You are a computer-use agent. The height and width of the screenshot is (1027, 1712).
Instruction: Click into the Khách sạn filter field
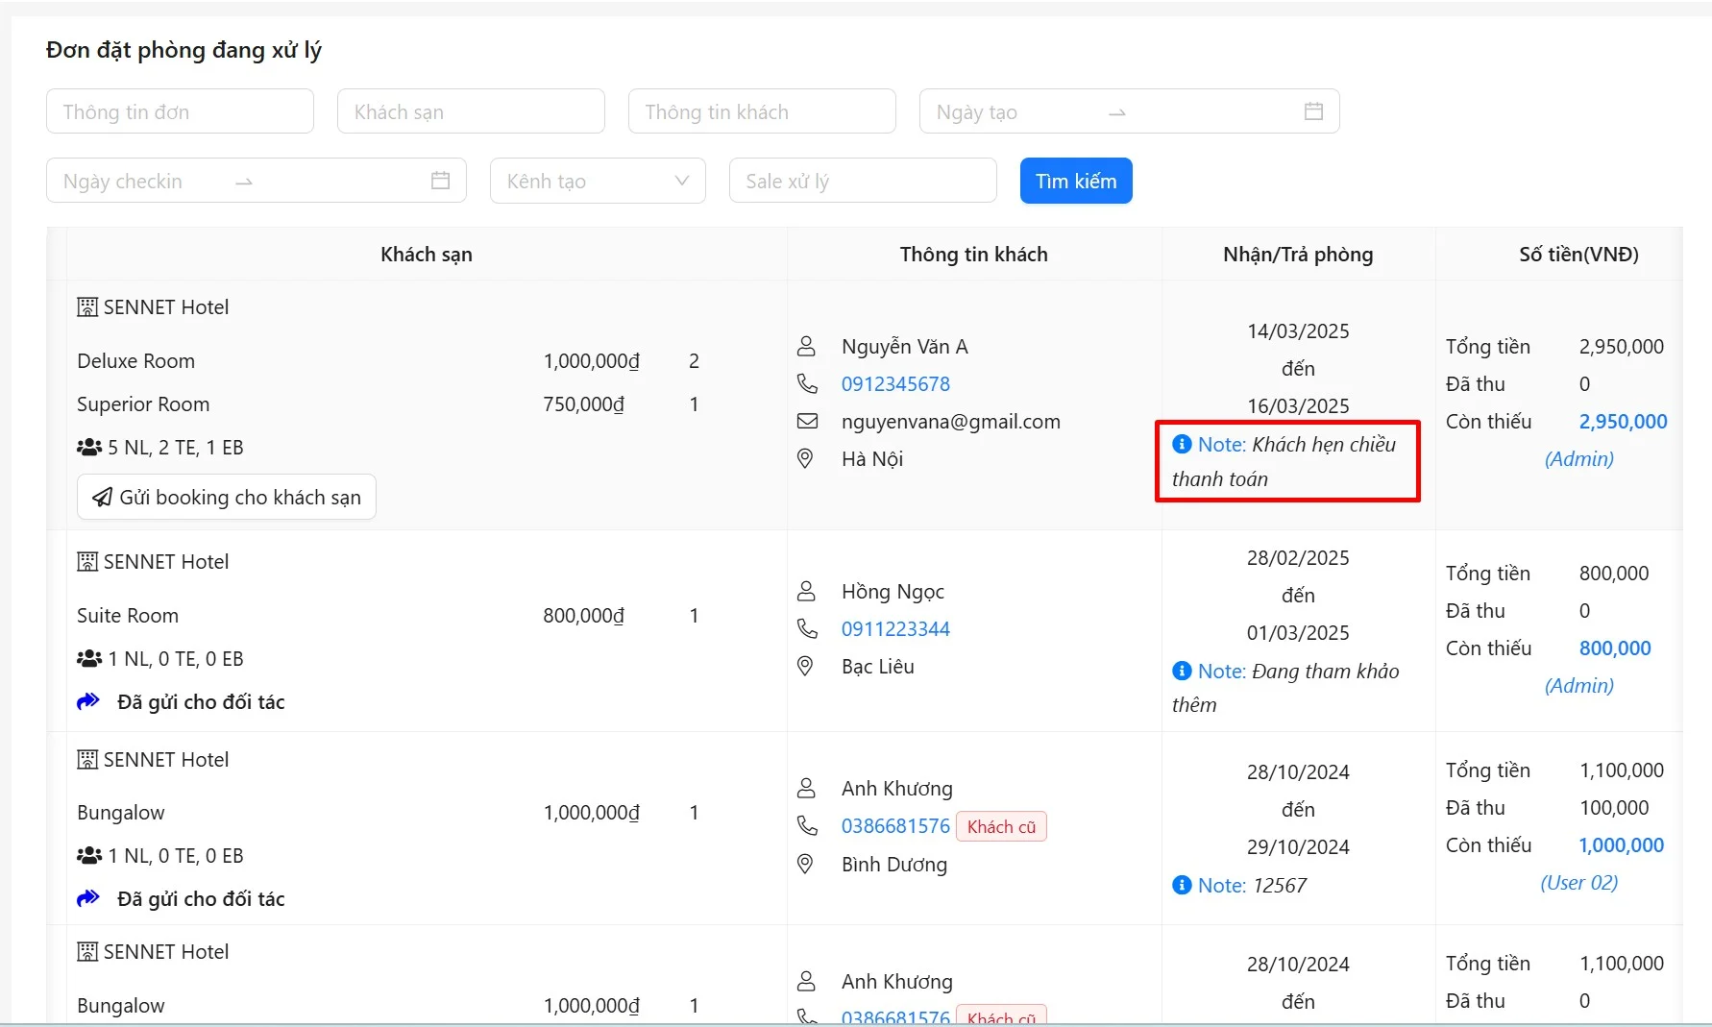(x=471, y=111)
